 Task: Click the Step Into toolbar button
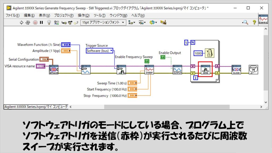click(64, 23)
